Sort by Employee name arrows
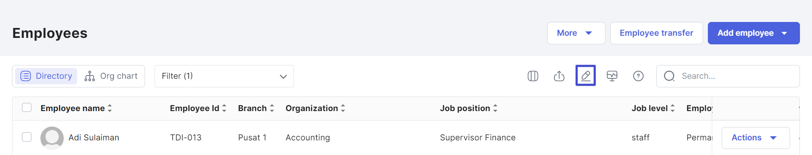Viewport: 812px width, 155px height. tap(110, 108)
